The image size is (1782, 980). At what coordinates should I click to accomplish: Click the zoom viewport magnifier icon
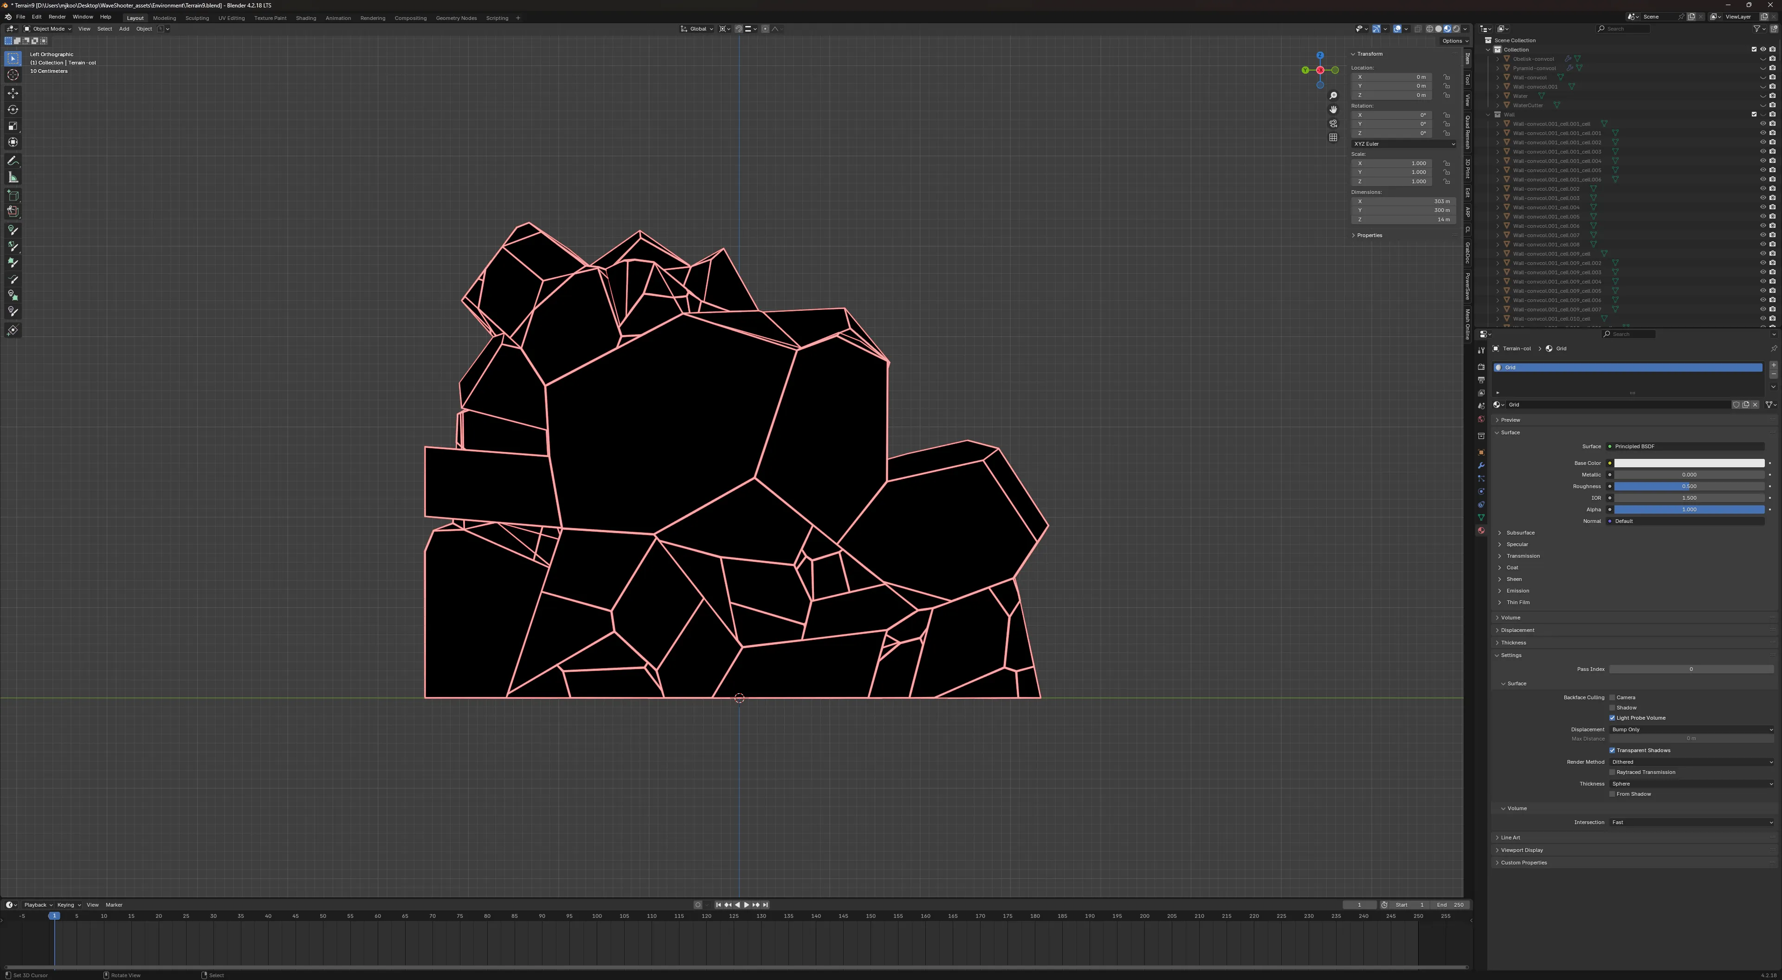[x=1333, y=96]
